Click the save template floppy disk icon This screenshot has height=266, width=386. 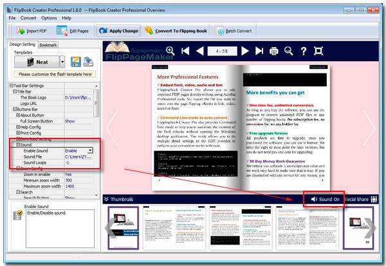pos(75,62)
